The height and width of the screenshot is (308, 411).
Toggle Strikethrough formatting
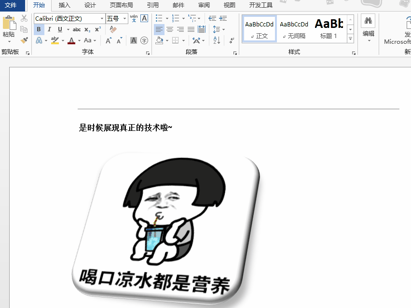tap(77, 29)
